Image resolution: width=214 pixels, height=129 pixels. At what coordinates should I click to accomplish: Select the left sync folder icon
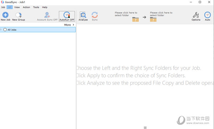136,19
